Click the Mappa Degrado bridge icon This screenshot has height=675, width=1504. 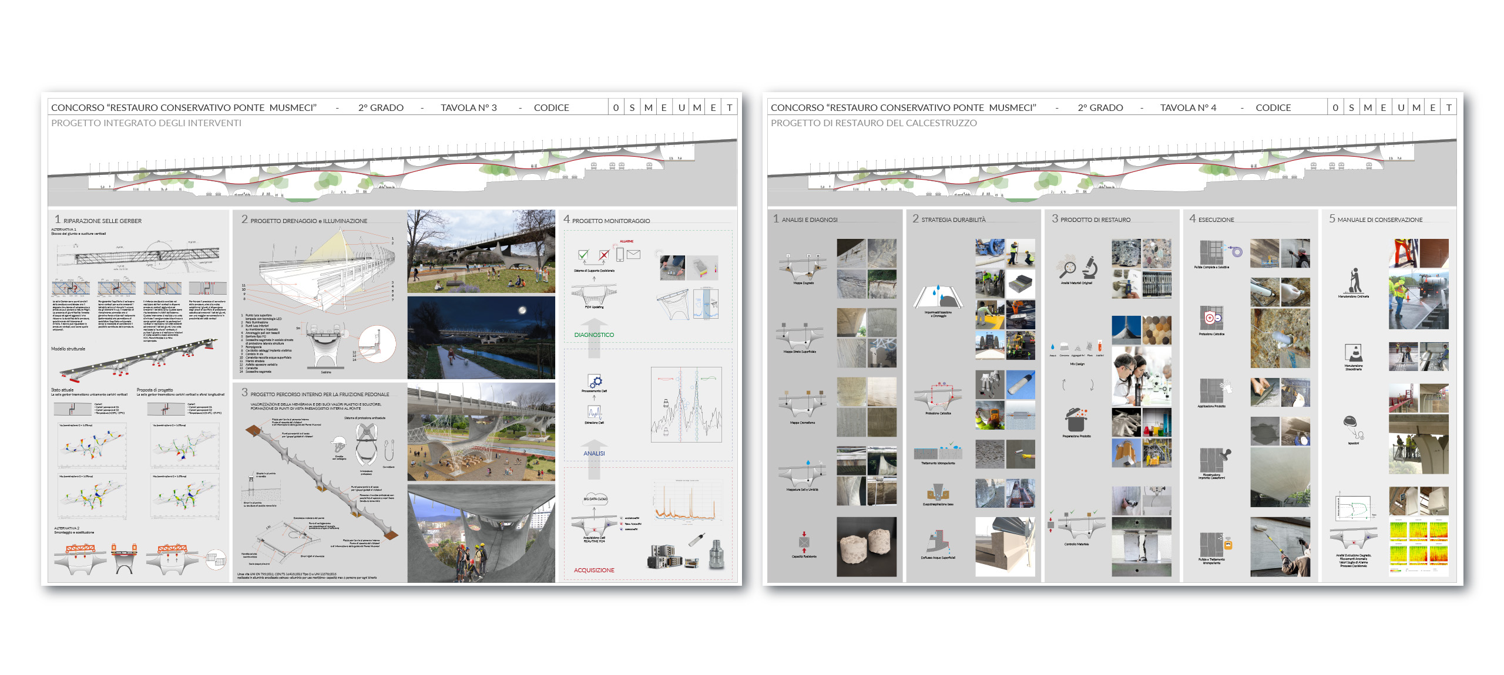pos(803,267)
